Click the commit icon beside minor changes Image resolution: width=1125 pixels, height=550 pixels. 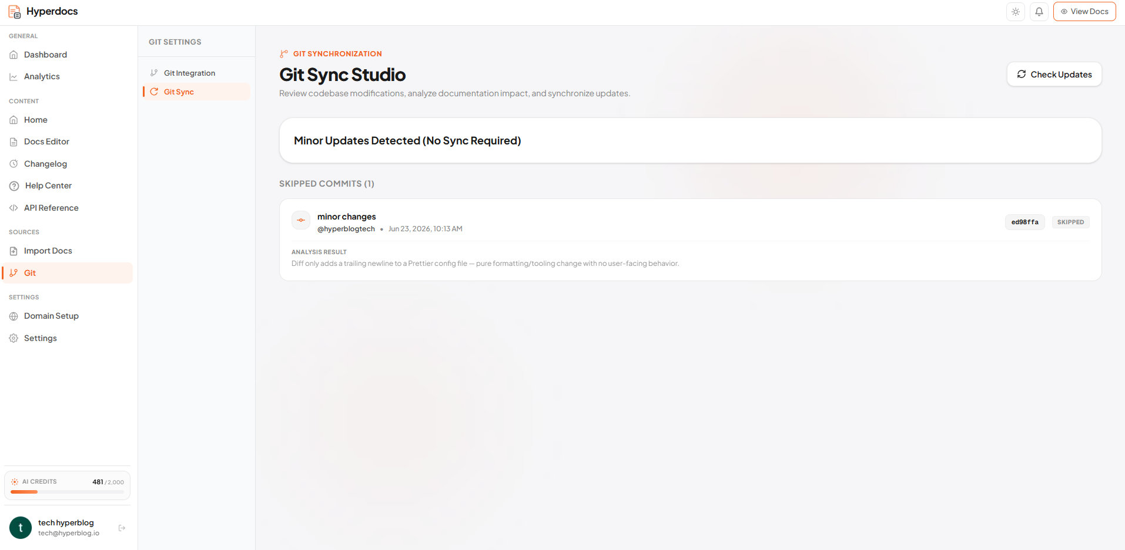point(301,220)
